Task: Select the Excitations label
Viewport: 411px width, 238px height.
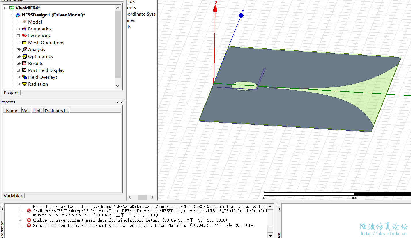Action: click(39, 36)
